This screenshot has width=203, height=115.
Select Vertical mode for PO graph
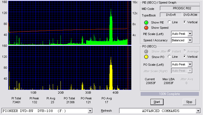coord(184,56)
